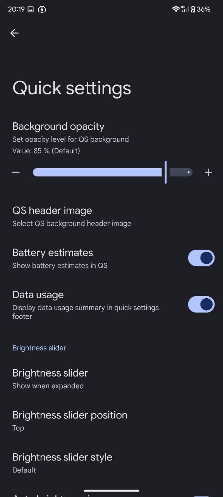223x497 pixels.
Task: Tap the back arrow icon
Action: 14,33
